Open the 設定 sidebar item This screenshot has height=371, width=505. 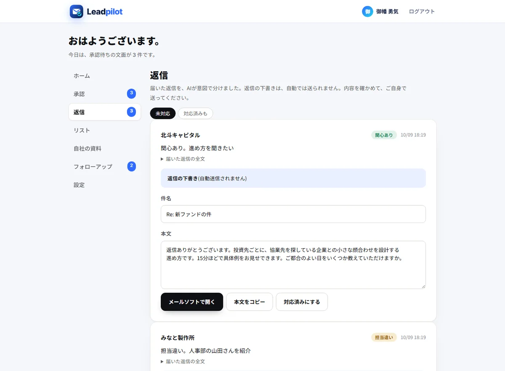click(x=104, y=185)
